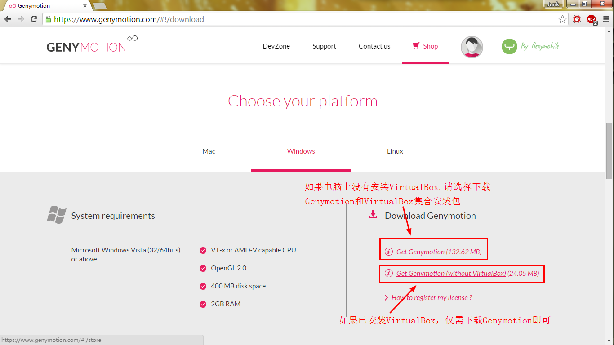This screenshot has height=345, width=614.
Task: Open the user avatar profile
Action: click(472, 47)
